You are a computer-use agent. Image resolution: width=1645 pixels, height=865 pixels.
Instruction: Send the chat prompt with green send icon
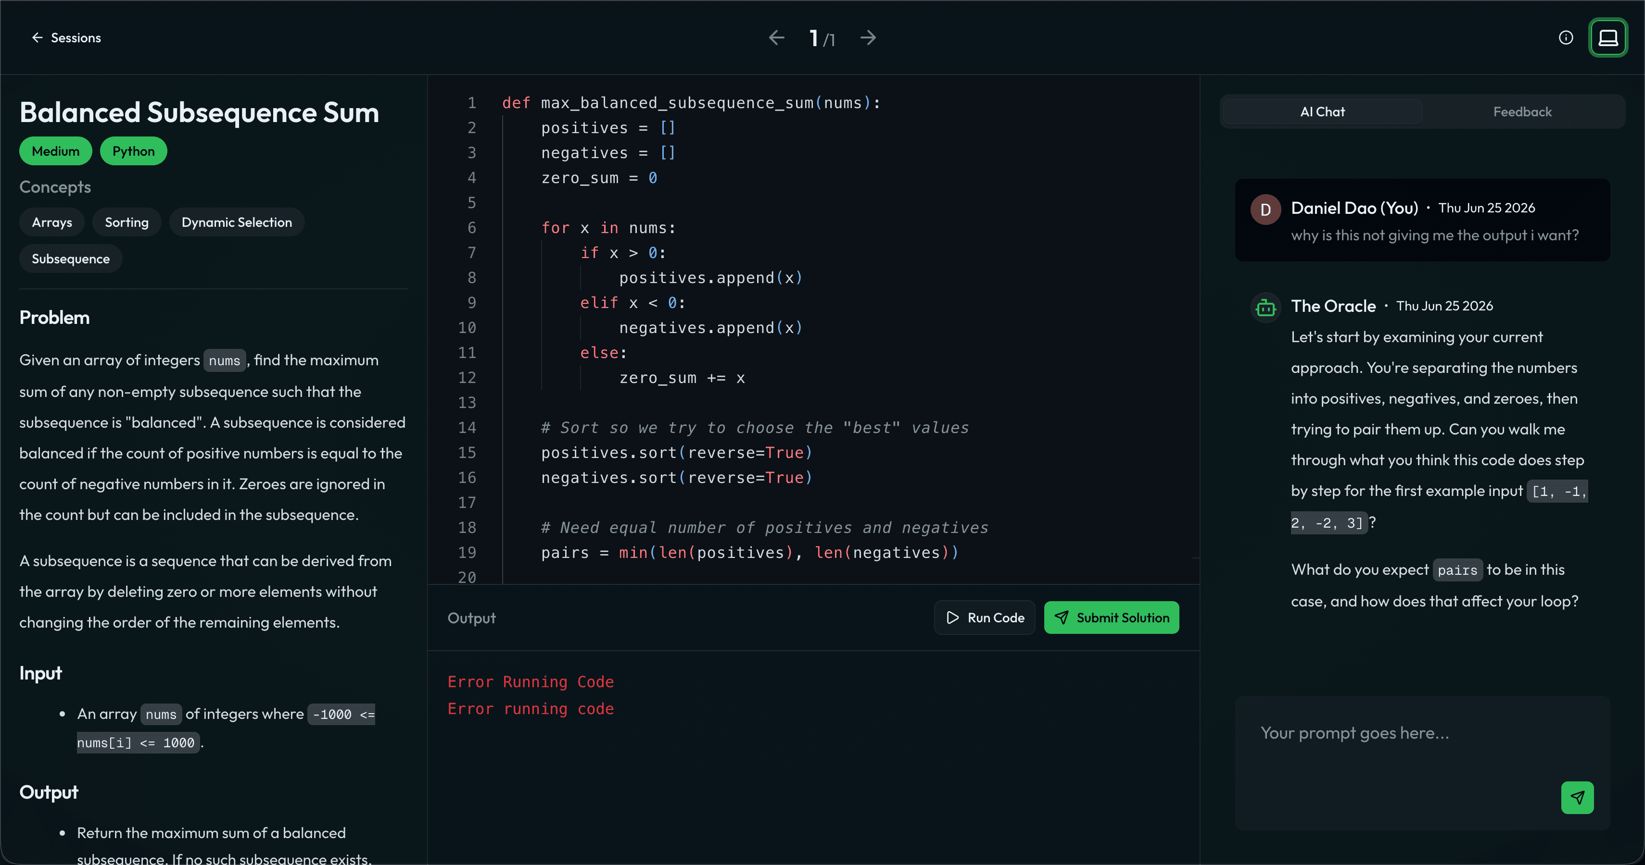(1577, 797)
